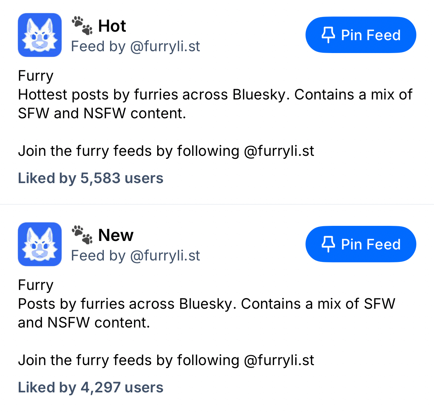434x413 pixels.
Task: Click pushpin icon in New's Pin Feed button
Action: 328,244
